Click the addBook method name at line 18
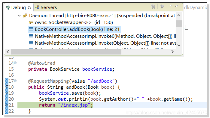This screenshot has height=118, width=210. (75, 87)
